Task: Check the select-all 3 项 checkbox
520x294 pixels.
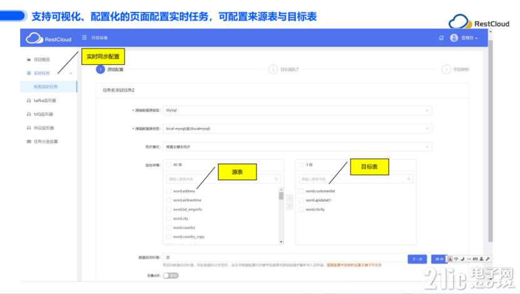Action: pos(302,164)
